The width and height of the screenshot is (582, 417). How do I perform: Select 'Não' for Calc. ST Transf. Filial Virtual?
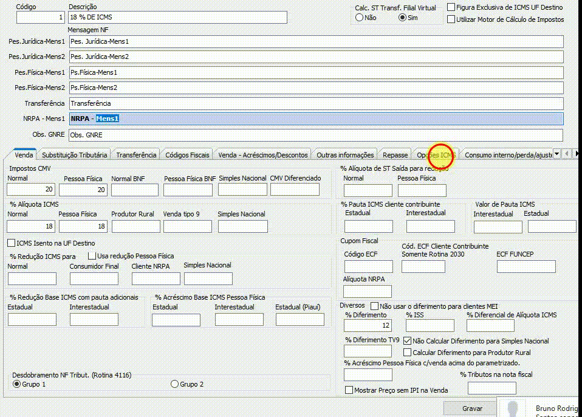coord(359,18)
